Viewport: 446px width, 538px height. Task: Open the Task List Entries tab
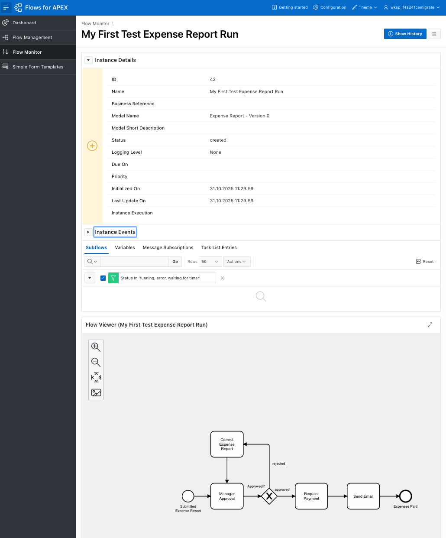(219, 247)
